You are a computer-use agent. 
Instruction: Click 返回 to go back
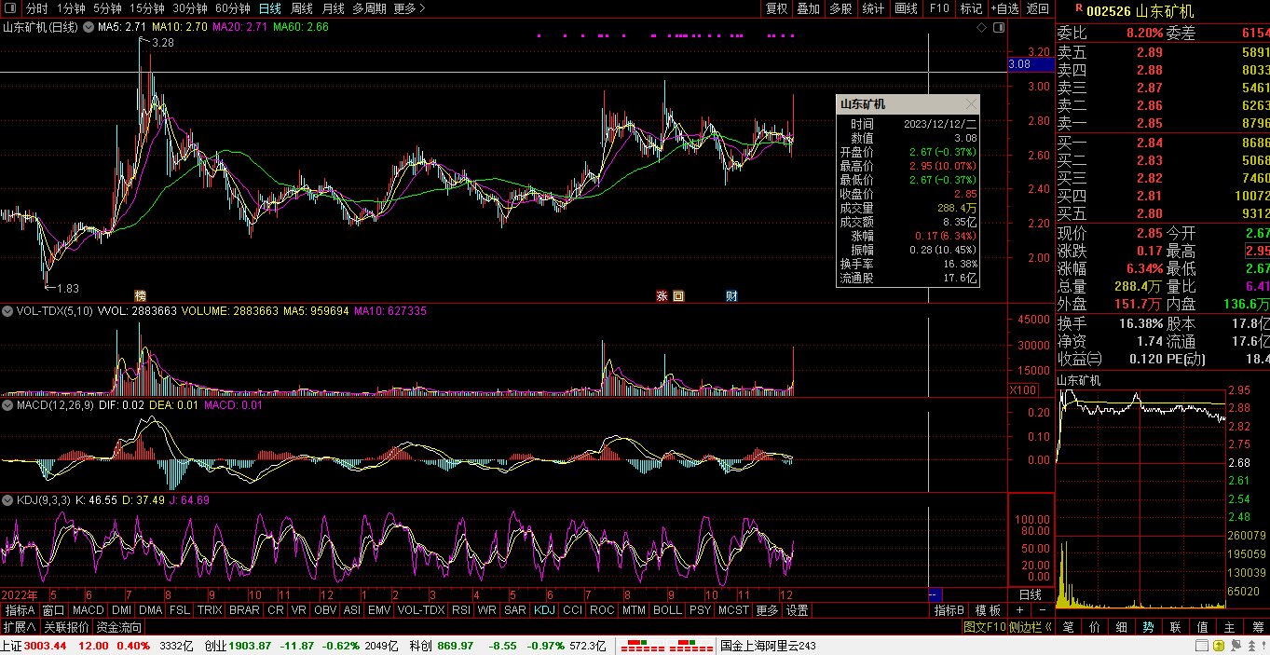(1037, 8)
